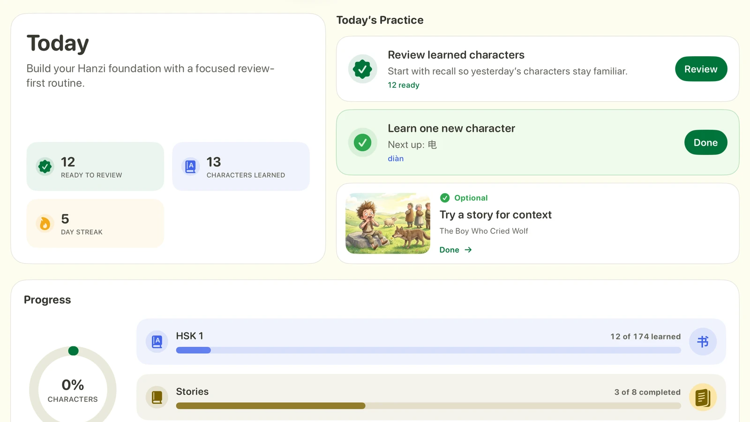The width and height of the screenshot is (750, 422).
Task: Click the Stories book icon
Action: tap(157, 397)
